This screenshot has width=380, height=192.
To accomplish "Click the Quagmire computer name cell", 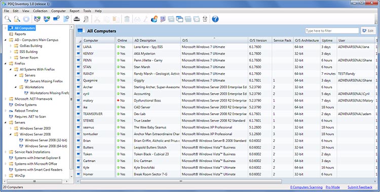I will [90, 80].
